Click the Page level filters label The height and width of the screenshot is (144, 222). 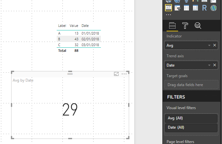coord(180,141)
